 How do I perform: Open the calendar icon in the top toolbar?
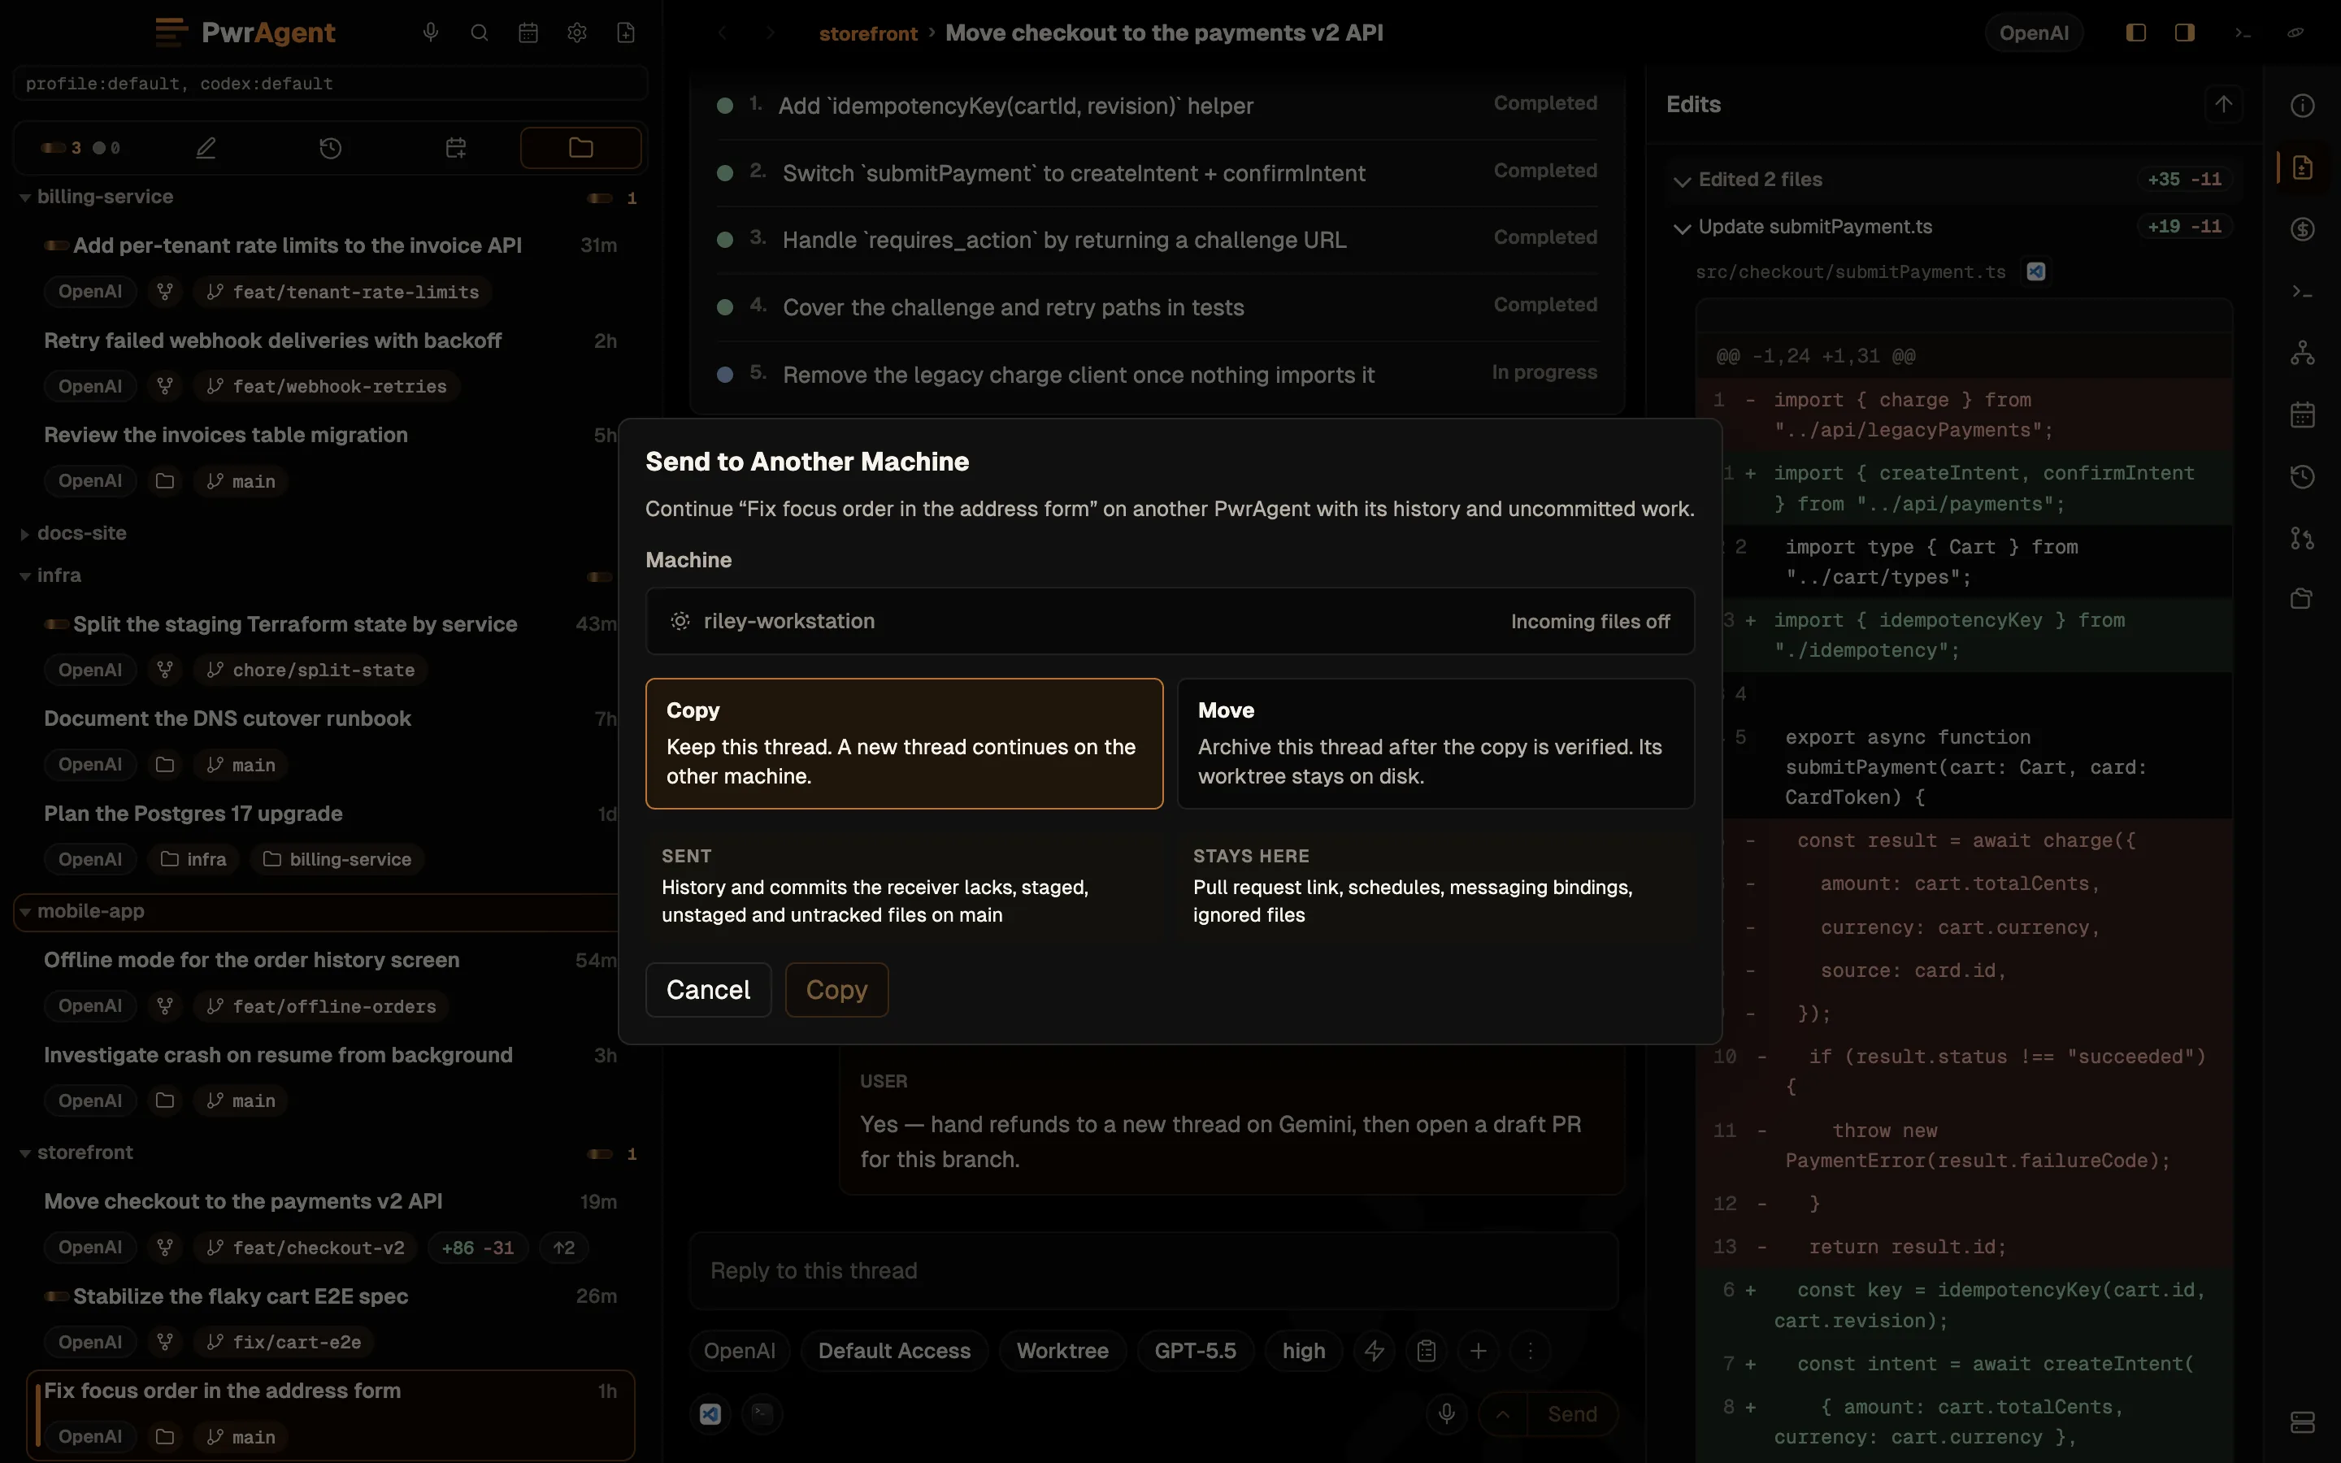528,33
